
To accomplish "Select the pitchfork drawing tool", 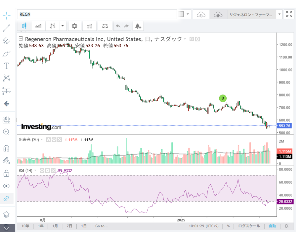I will point(7,41).
